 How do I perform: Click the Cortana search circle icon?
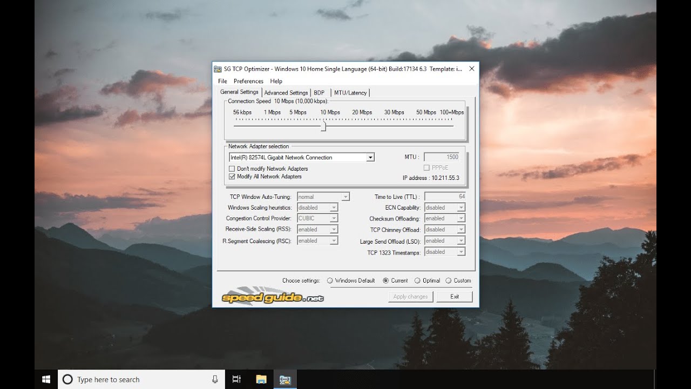67,379
